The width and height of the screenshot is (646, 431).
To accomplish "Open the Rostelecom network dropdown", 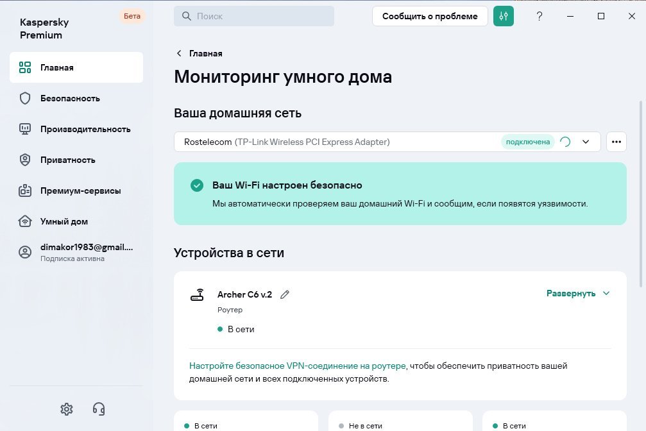I will pos(387,142).
